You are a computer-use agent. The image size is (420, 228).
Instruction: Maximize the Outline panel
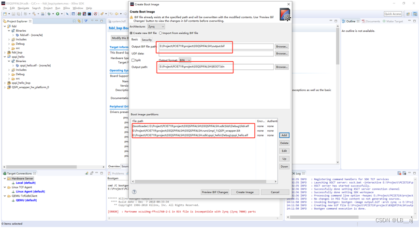[414, 21]
